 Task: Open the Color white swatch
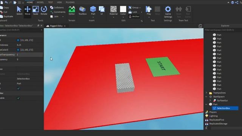(x=123, y=9)
